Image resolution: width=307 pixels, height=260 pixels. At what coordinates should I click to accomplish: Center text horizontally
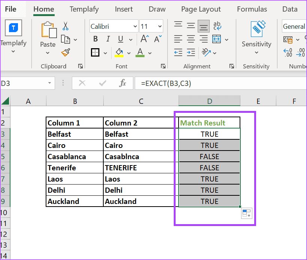(191, 39)
